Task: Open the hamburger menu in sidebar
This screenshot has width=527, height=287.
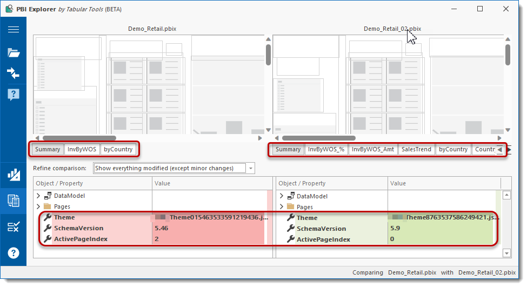Action: click(x=14, y=30)
